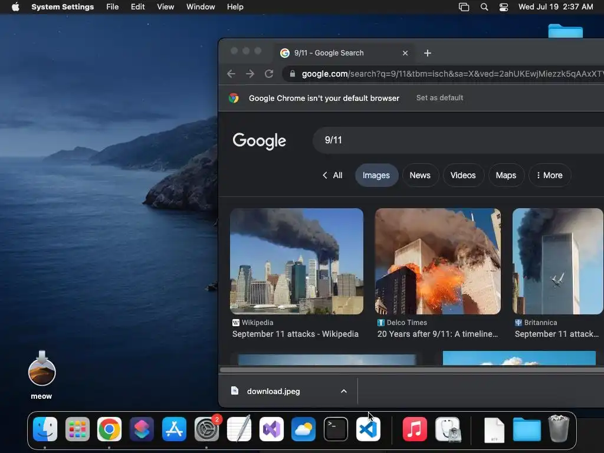Close the 9/11 Google Search tab
Screen dimensions: 604x453
(405, 53)
